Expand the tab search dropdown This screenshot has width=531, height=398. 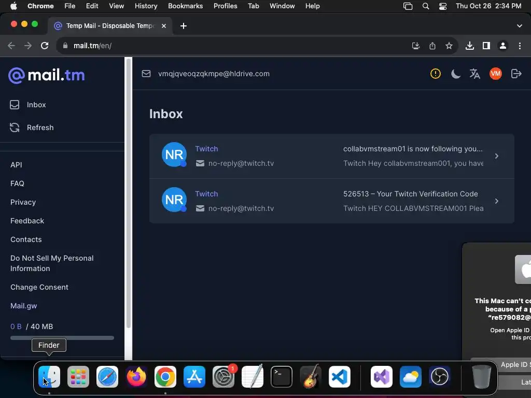point(520,26)
